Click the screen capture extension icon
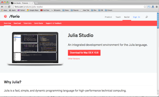Screen dimensions: 159x97 tap(149, 7)
